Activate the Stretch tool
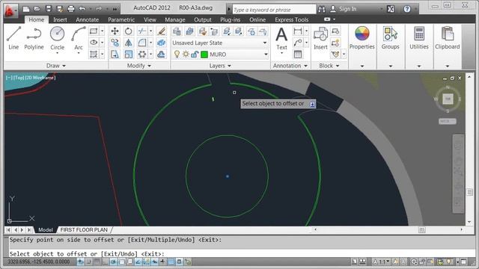Image resolution: width=479 pixels, height=269 pixels. pos(115,55)
